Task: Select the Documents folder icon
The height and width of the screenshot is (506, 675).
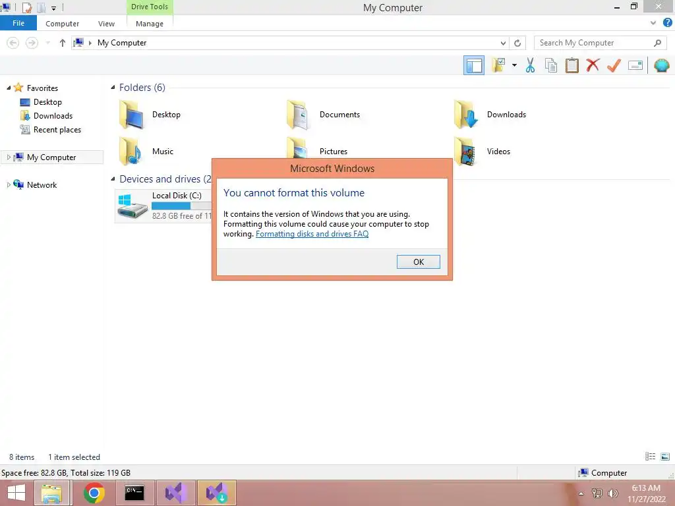Action: click(x=299, y=115)
